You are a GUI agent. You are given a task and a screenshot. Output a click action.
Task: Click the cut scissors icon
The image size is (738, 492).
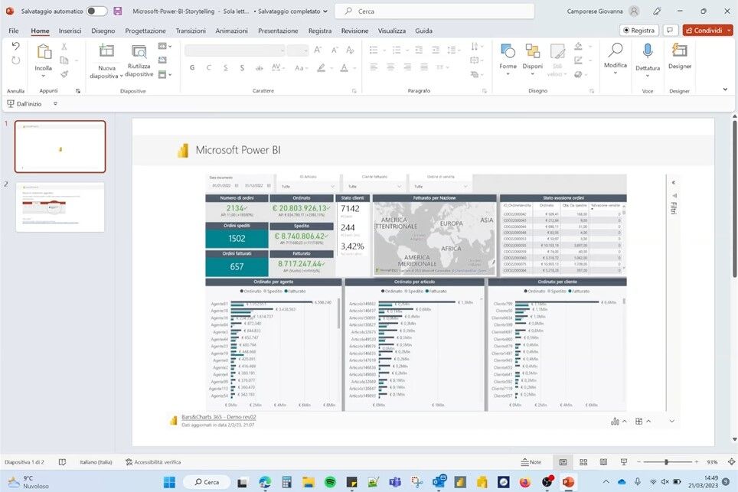[64, 47]
